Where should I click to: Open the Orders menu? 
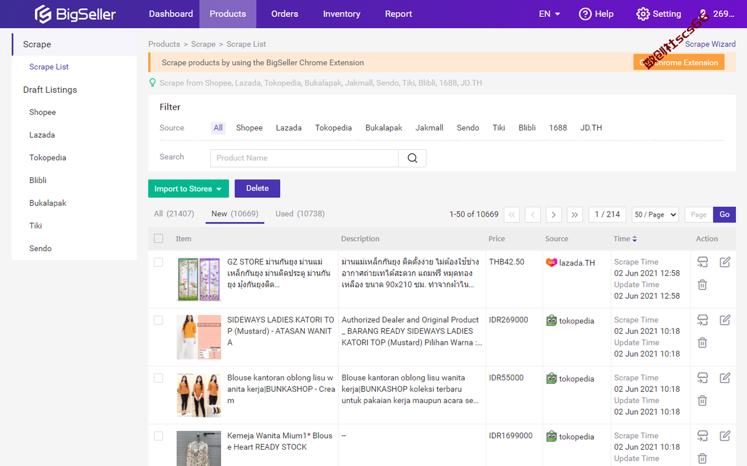pyautogui.click(x=285, y=14)
